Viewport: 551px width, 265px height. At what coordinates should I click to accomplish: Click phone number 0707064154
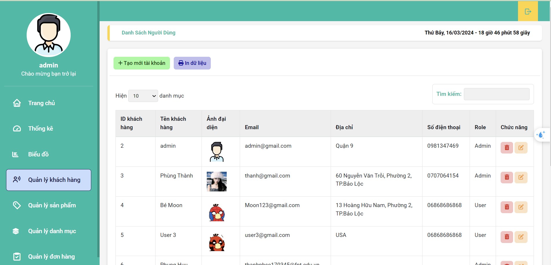pyautogui.click(x=443, y=176)
